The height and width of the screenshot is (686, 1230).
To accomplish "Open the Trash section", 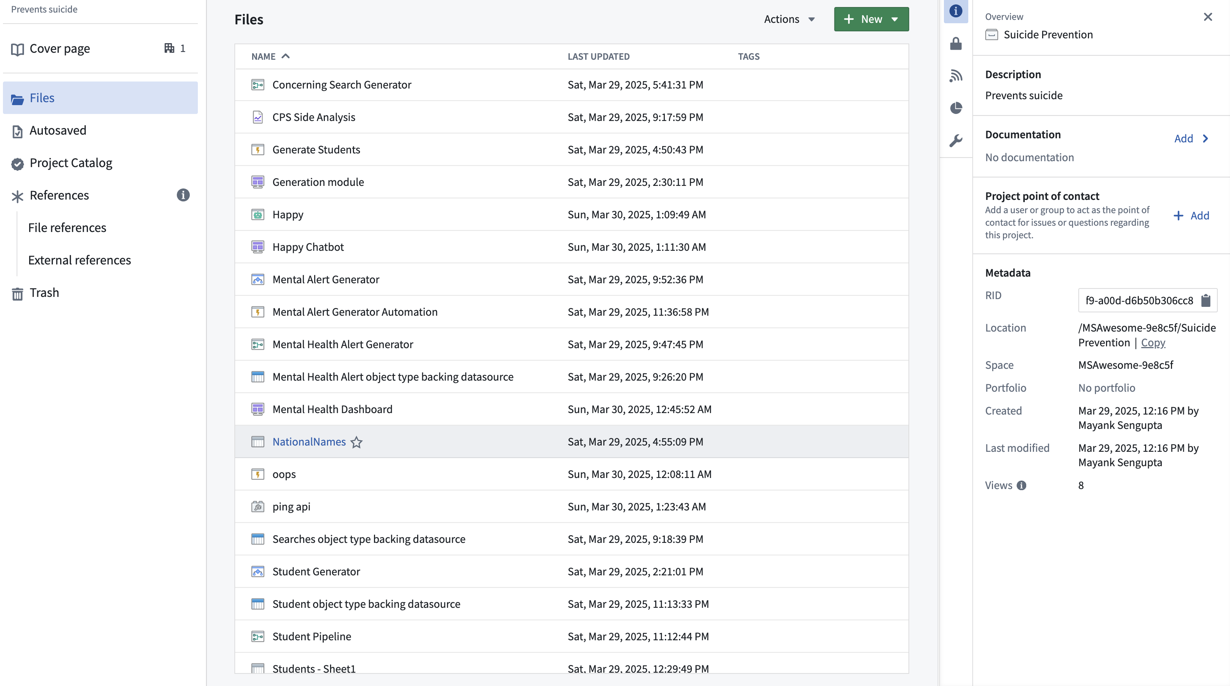I will (x=44, y=292).
